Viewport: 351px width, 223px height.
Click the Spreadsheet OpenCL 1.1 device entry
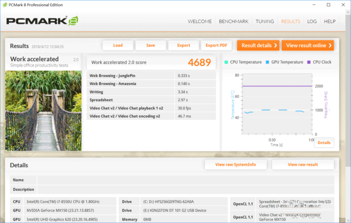tap(295, 204)
